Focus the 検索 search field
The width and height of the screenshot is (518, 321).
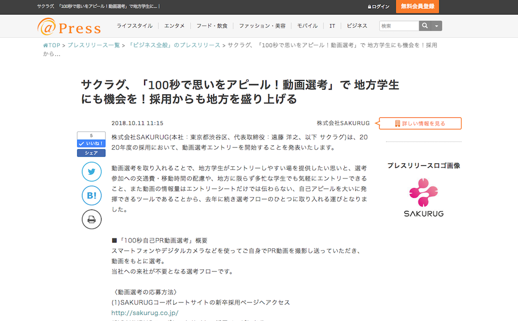coord(399,26)
